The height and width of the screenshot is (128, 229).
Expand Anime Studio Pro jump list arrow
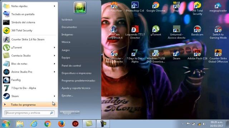[54, 72]
